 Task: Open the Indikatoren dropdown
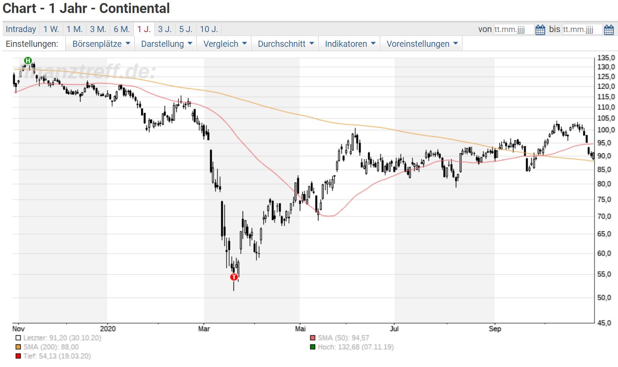(x=350, y=44)
